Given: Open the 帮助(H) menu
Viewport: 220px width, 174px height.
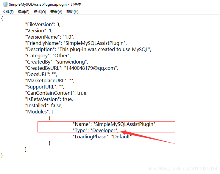Looking at the screenshot, I should (72, 12).
